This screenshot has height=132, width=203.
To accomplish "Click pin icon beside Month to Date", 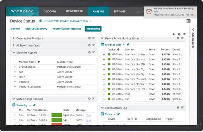I will [x=128, y=45].
